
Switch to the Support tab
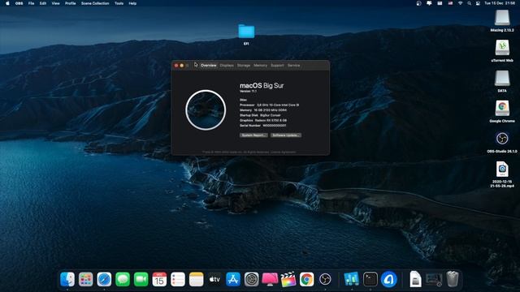(277, 66)
